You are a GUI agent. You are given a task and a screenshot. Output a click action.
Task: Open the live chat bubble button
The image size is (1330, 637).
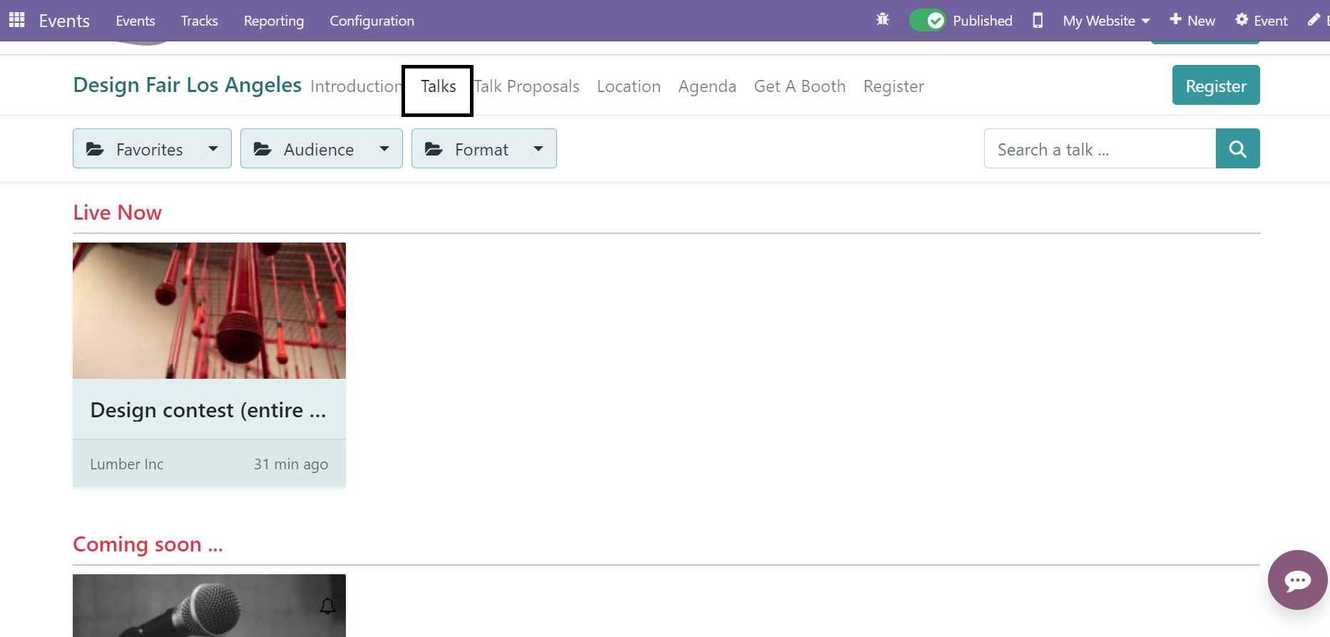point(1297,580)
